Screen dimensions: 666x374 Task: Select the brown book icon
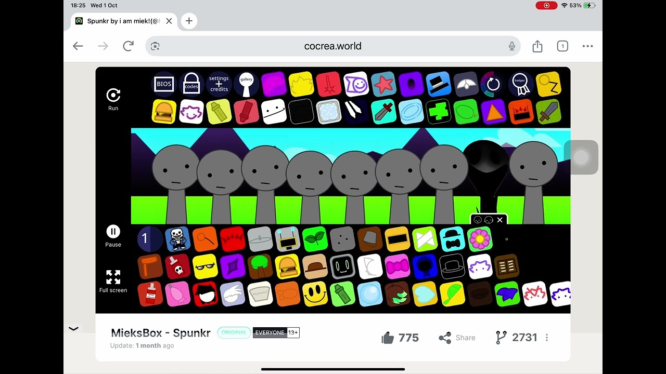[507, 266]
